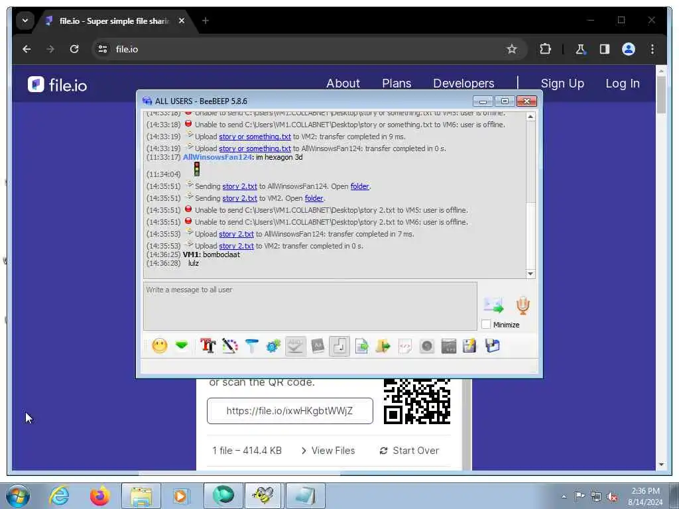Toggle the spell checking (ABC) button
This screenshot has width=679, height=509.
coord(295,346)
